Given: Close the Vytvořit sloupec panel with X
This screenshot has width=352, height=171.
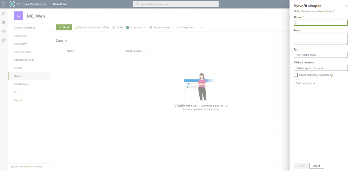Looking at the screenshot, I should [x=346, y=6].
